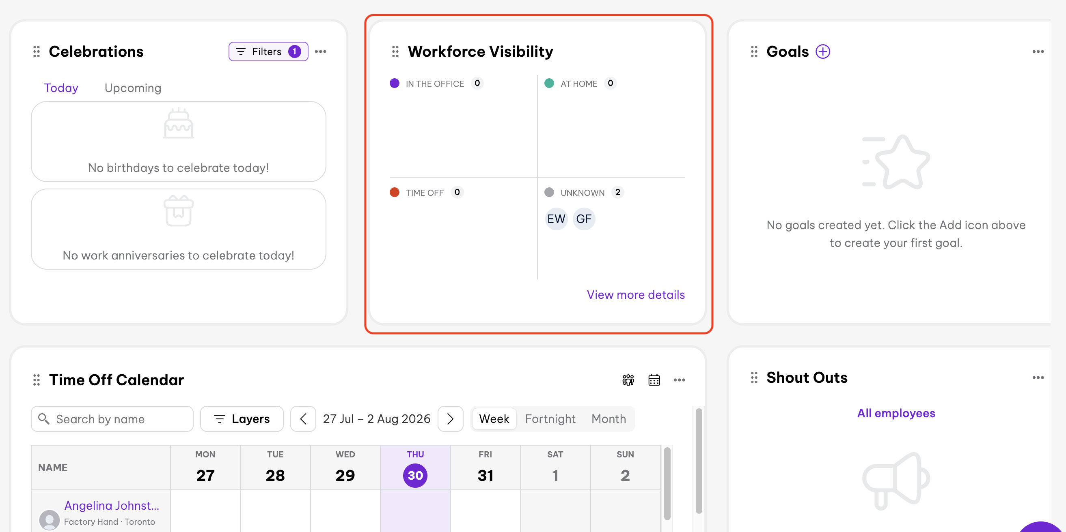
Task: Select Thursday 30 highlighted date
Action: click(x=415, y=475)
